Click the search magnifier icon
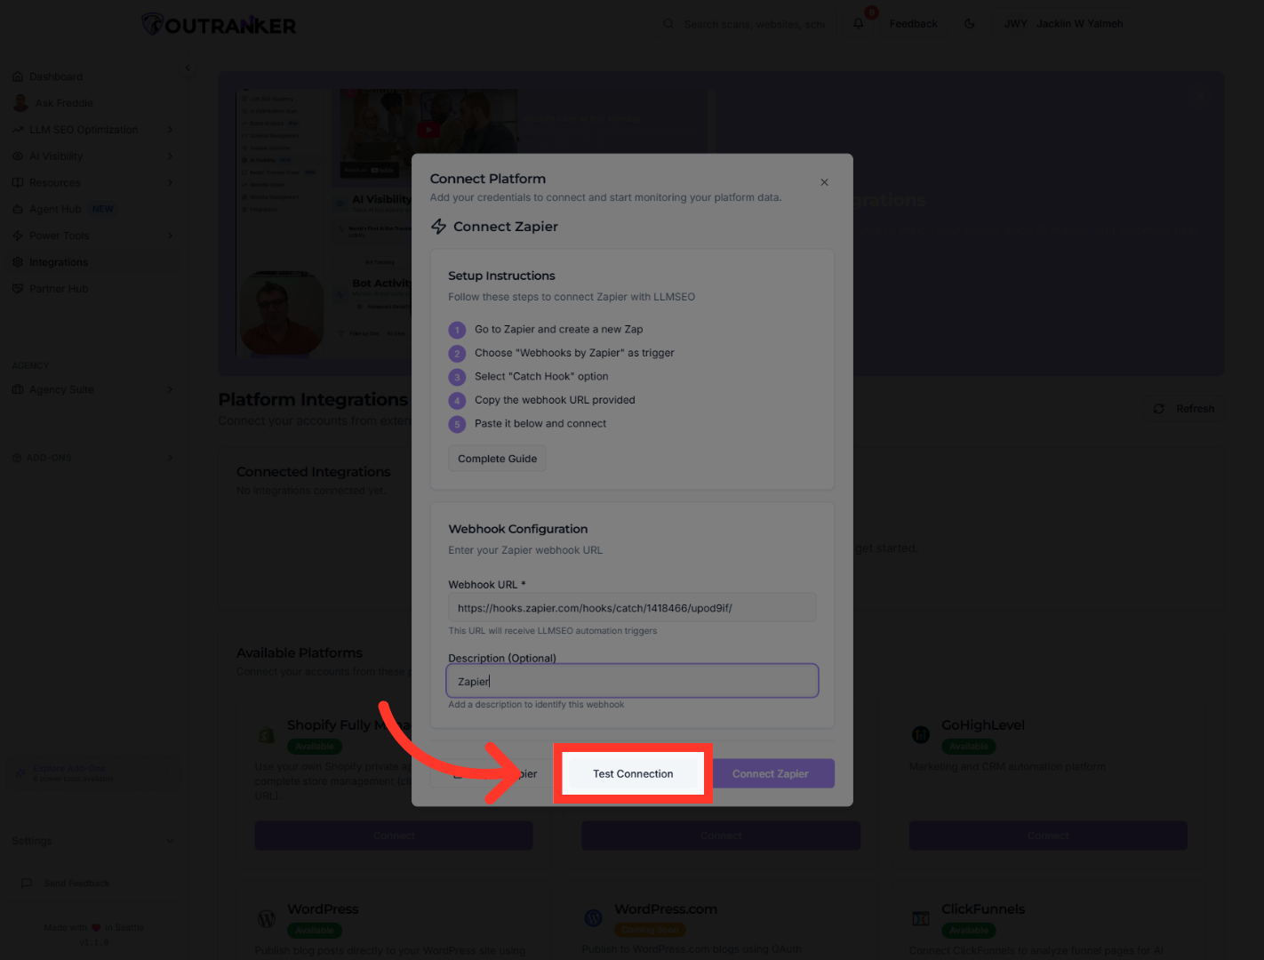The image size is (1264, 960). click(668, 24)
